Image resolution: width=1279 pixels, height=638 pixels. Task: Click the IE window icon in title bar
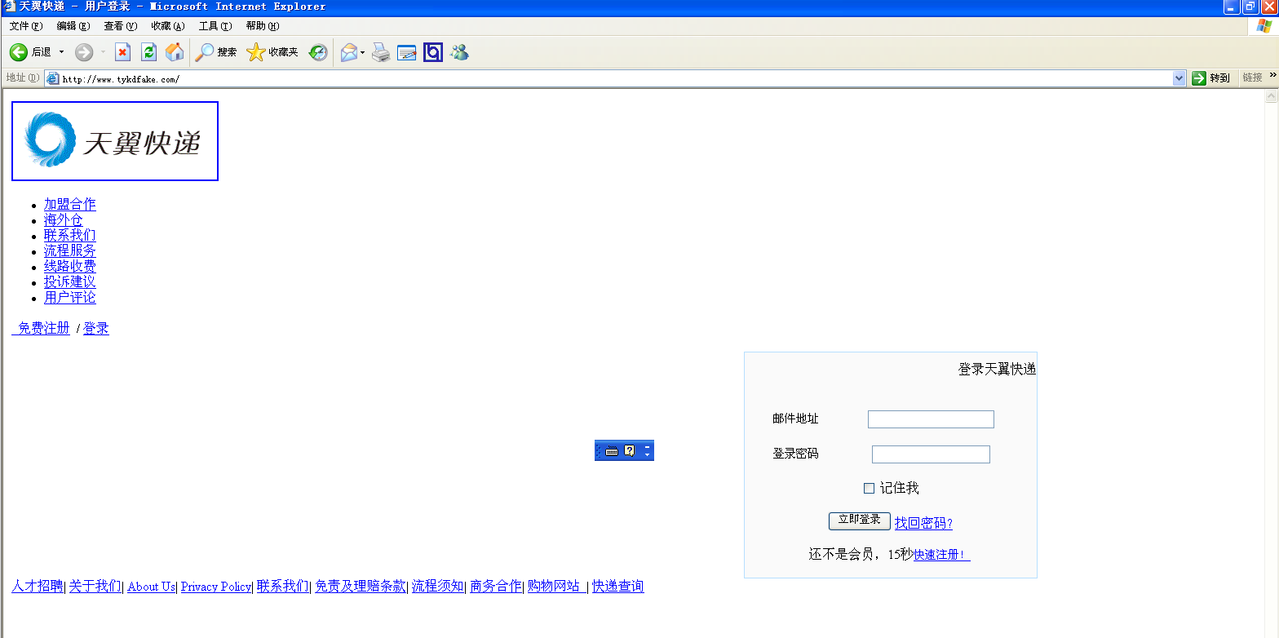pos(10,7)
